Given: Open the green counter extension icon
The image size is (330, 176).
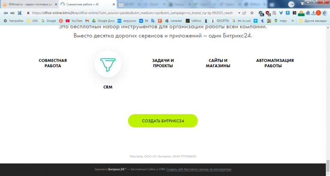Looking at the screenshot, I should coord(301,13).
